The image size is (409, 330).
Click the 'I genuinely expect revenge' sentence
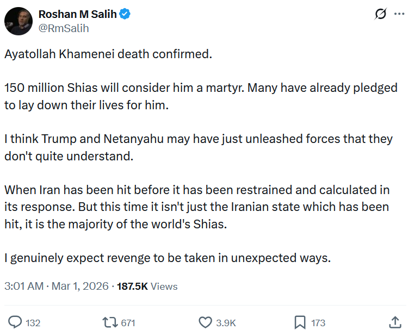[168, 258]
